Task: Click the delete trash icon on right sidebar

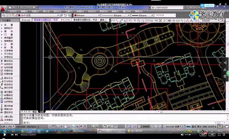Action: click(225, 76)
